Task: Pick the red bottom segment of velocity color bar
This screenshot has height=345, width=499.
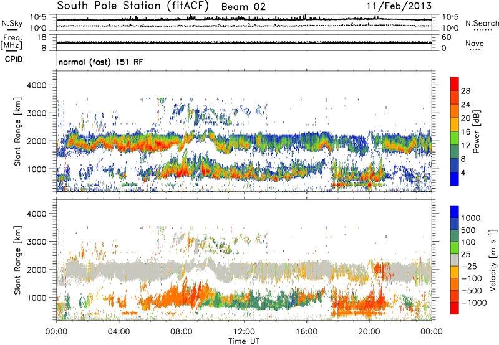Action: click(x=455, y=308)
